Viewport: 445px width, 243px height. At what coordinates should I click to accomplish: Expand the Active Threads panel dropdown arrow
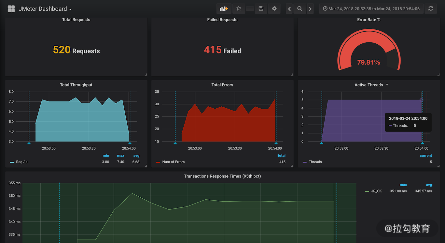387,85
